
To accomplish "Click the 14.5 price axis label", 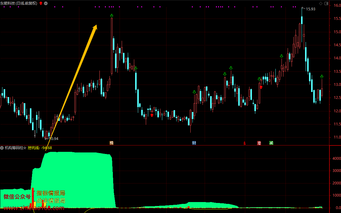I will click(x=337, y=45).
